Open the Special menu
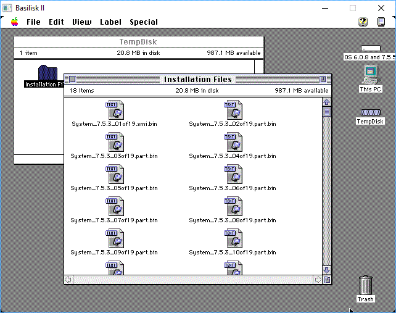Image resolution: width=396 pixels, height=313 pixels. coord(144,22)
